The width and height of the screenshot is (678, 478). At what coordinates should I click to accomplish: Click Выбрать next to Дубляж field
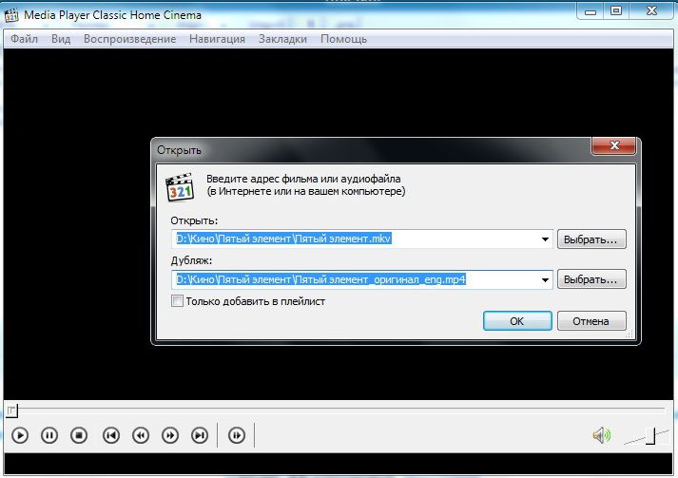tap(591, 279)
